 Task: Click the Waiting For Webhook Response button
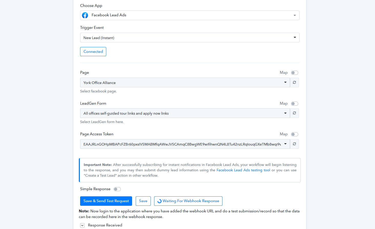(188, 201)
